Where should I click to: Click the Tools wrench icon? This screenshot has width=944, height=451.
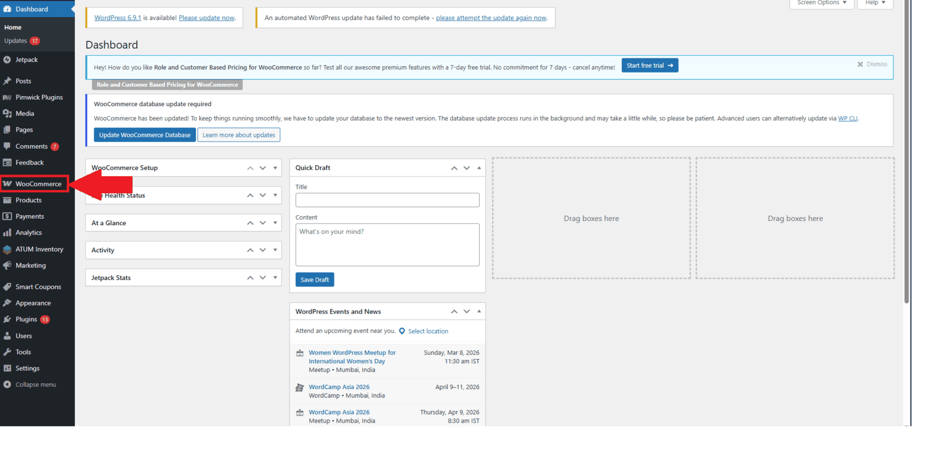pyautogui.click(x=7, y=352)
